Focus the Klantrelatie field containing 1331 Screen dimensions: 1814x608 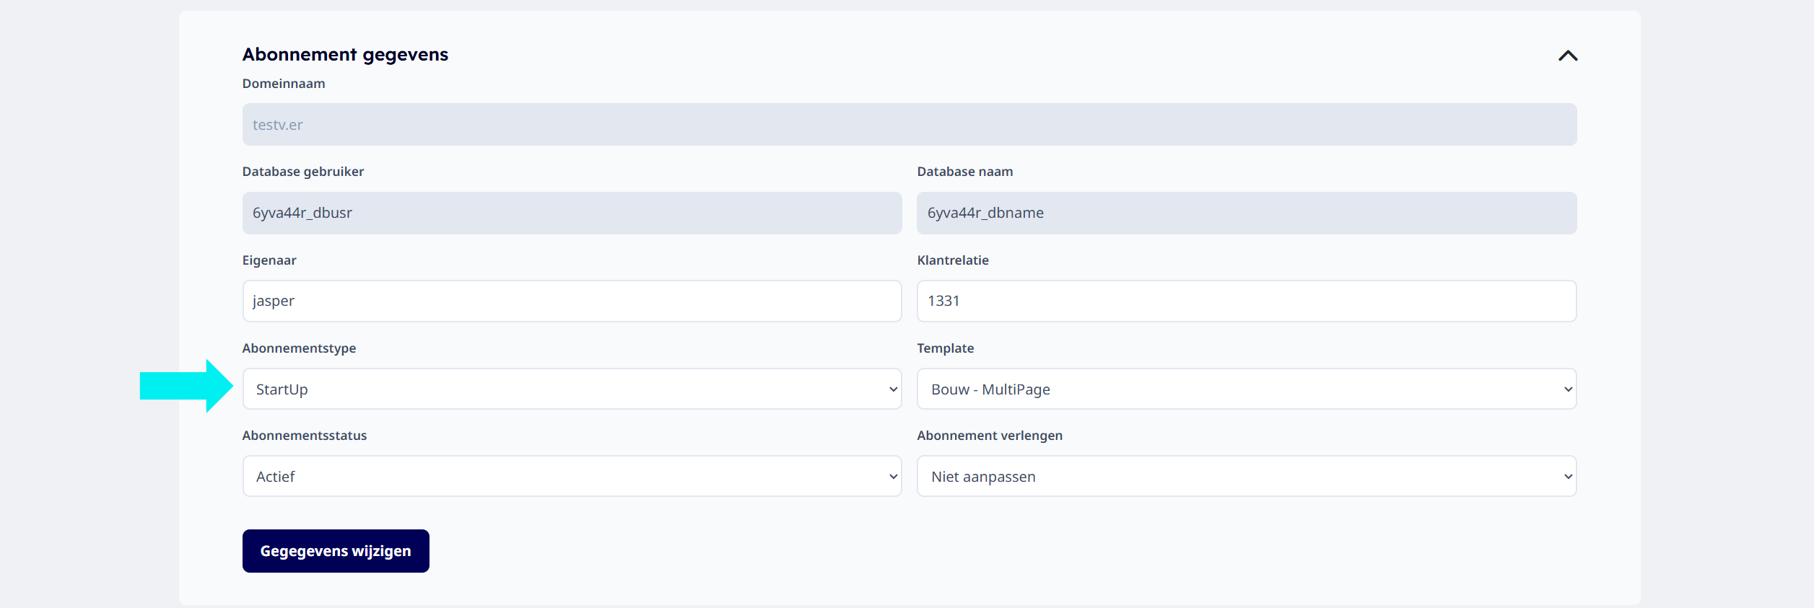(x=1247, y=301)
